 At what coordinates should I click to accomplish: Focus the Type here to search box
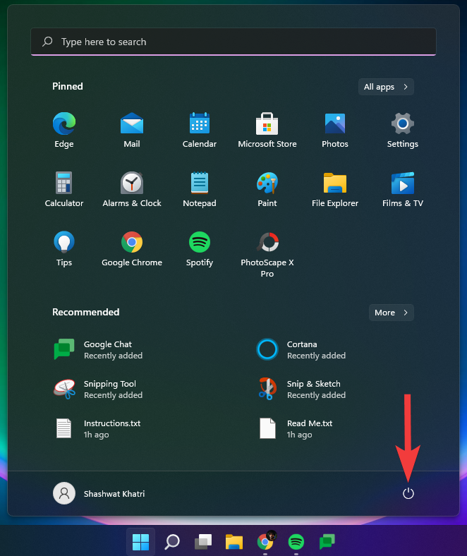(x=233, y=42)
